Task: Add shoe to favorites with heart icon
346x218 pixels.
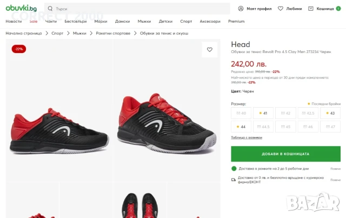Action: point(210,50)
